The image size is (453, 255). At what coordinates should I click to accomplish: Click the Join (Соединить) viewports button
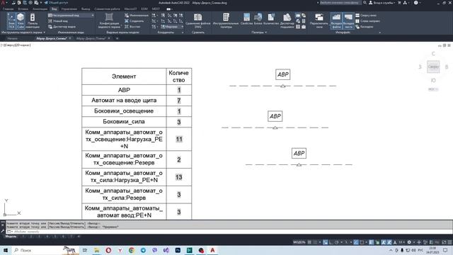[x=134, y=21]
